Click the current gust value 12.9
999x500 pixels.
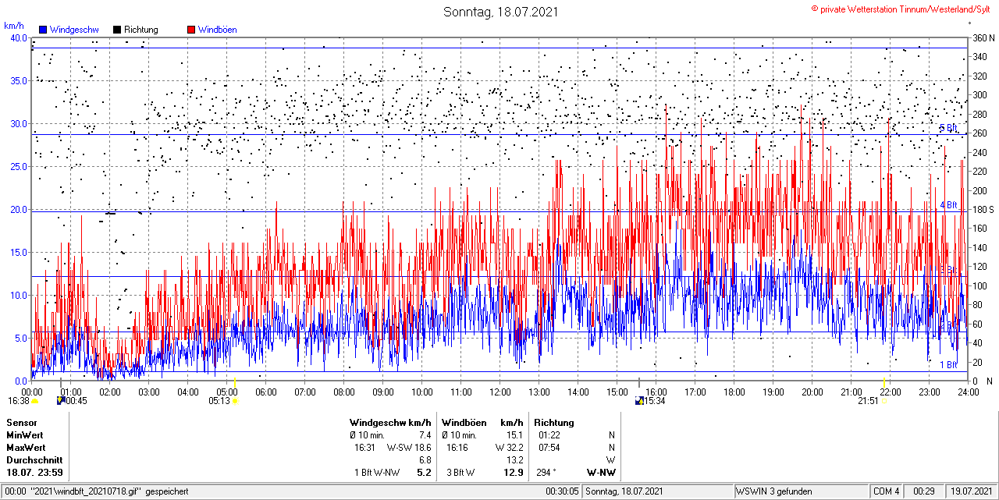click(514, 473)
